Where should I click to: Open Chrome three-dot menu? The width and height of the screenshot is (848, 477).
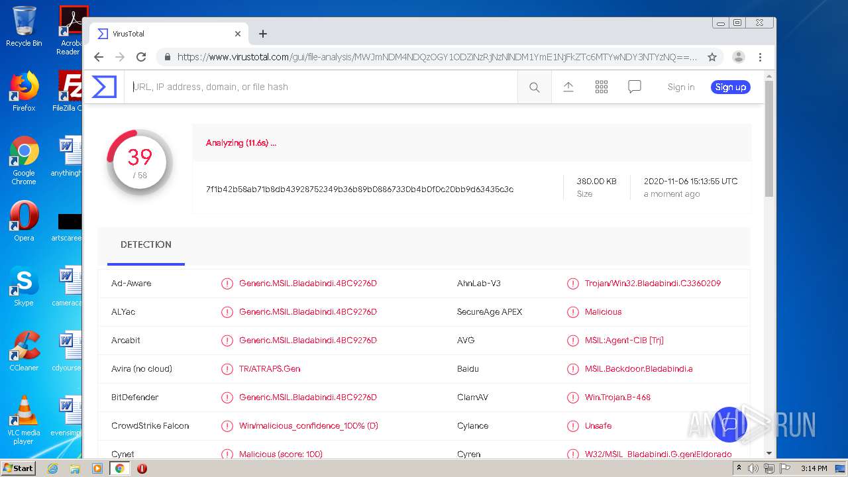(761, 57)
